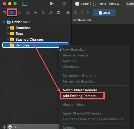Select the Branches folder icon
134x129 pixels.
(12, 28)
